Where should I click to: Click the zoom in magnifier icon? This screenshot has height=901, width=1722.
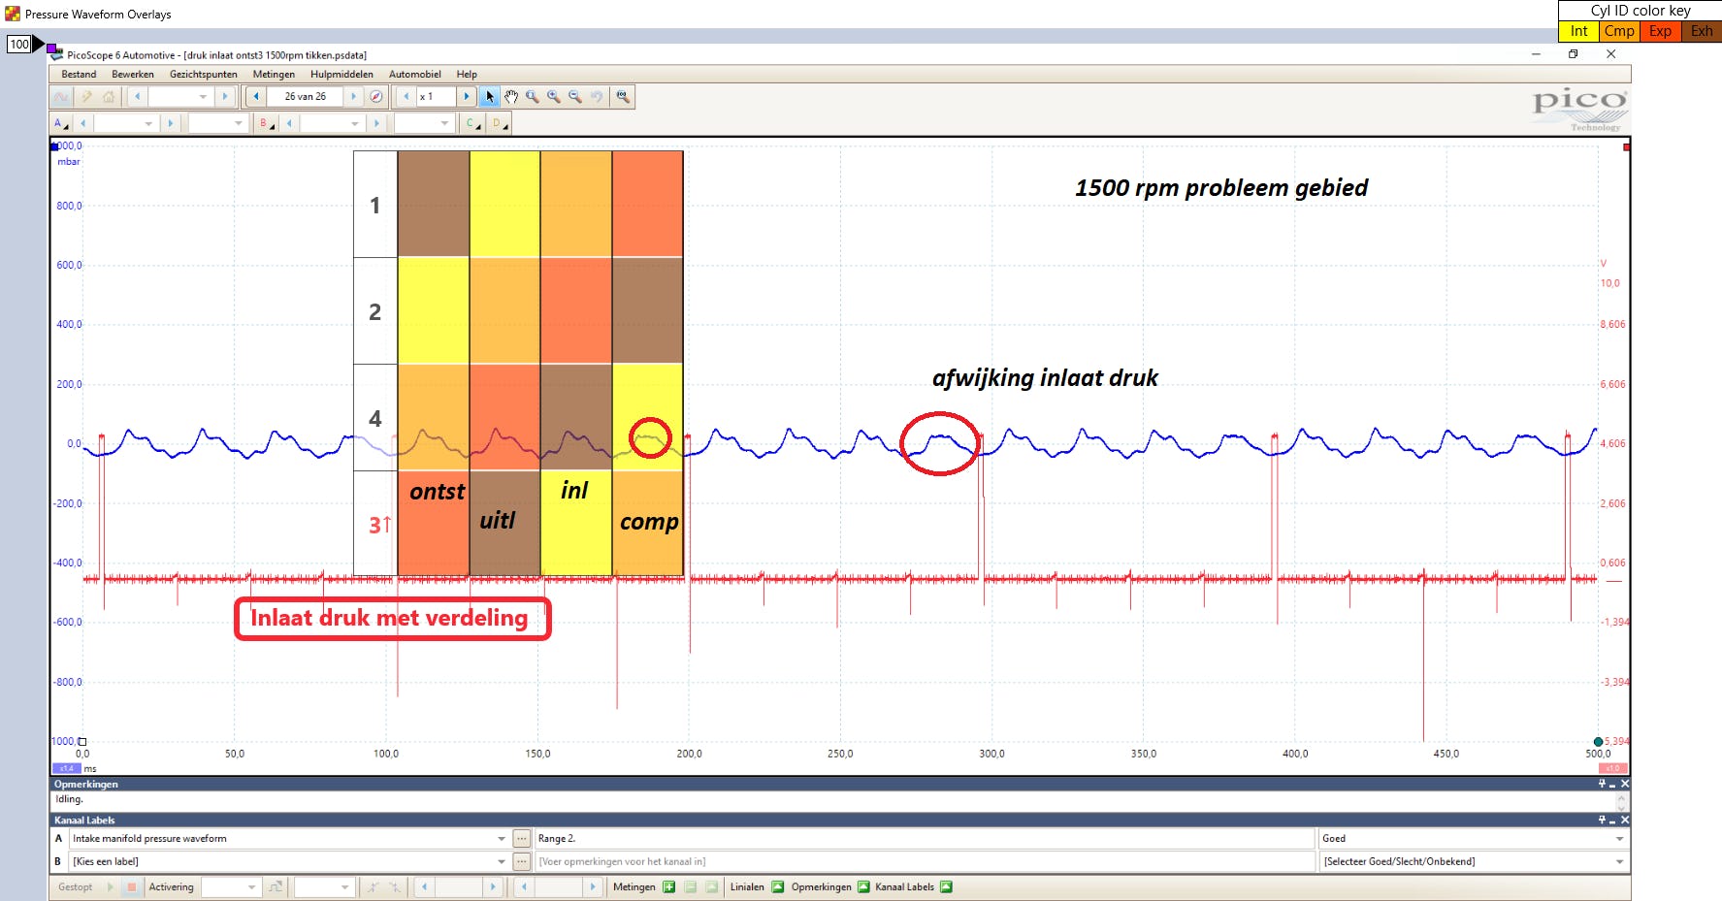(554, 97)
